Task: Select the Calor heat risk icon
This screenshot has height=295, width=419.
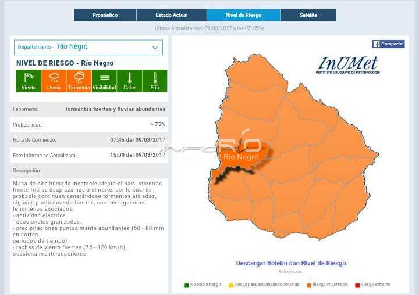Action: [x=129, y=81]
